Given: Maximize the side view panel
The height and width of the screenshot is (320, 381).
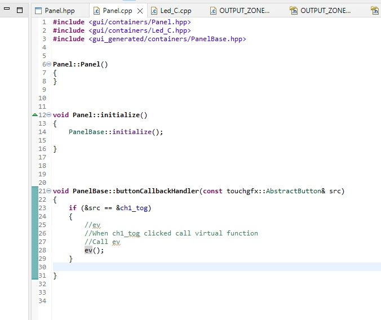Looking at the screenshot, I should click(x=20, y=10).
